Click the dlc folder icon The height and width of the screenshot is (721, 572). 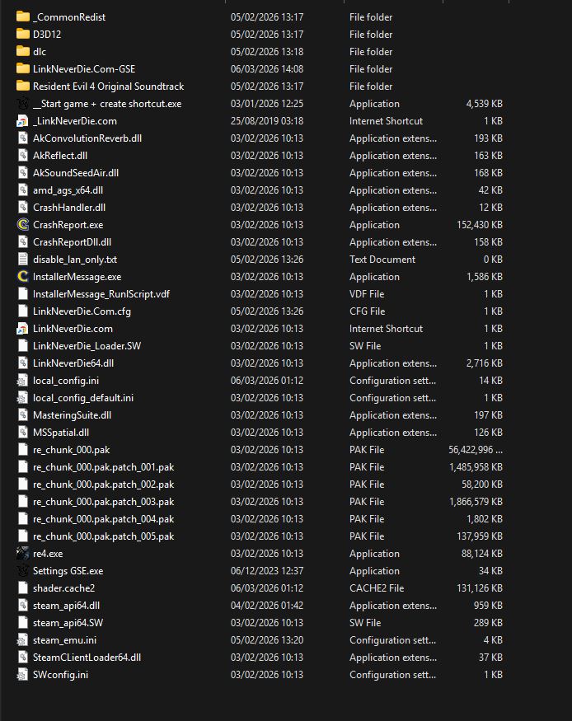click(23, 52)
